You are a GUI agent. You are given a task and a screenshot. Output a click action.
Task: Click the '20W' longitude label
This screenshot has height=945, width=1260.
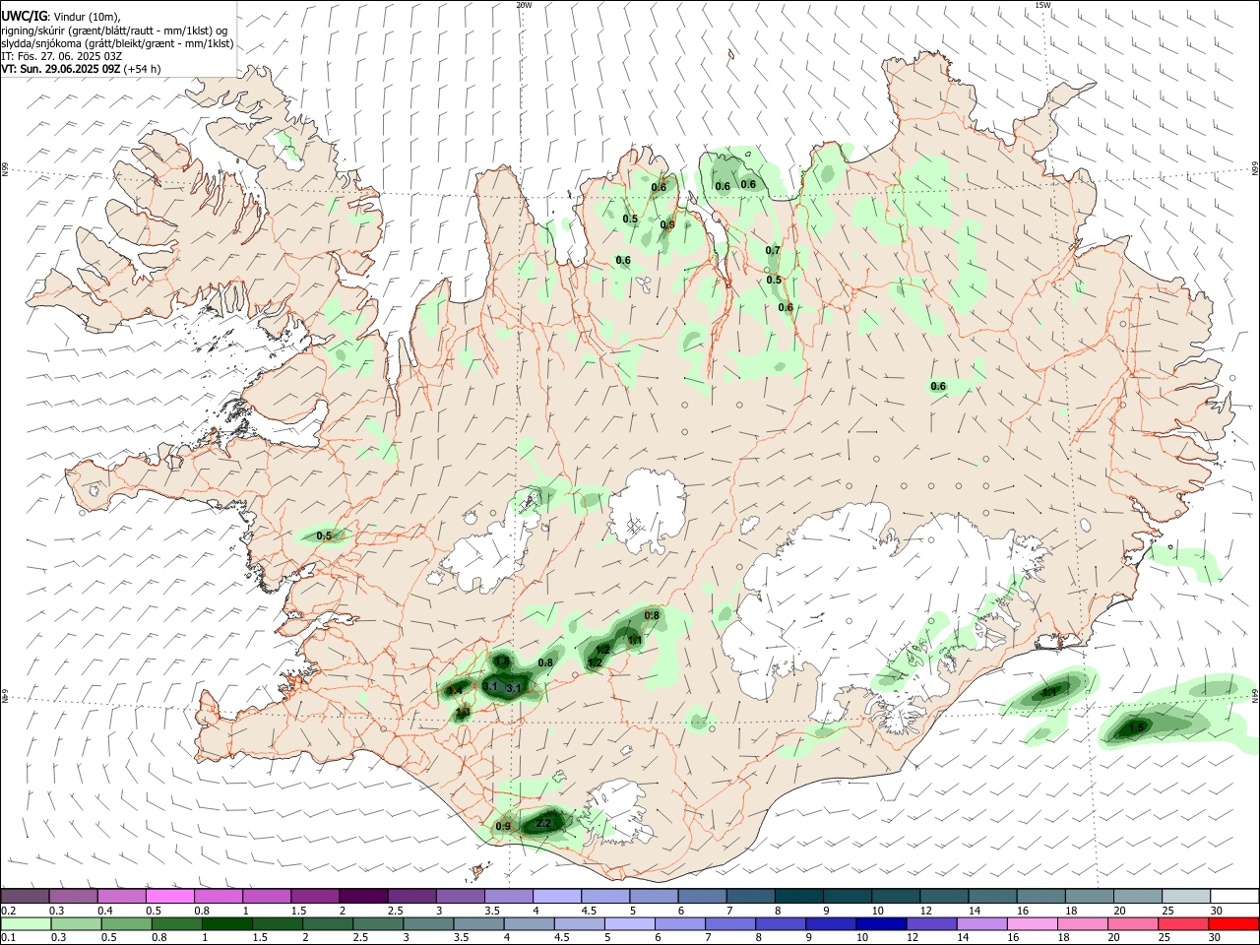524,5
